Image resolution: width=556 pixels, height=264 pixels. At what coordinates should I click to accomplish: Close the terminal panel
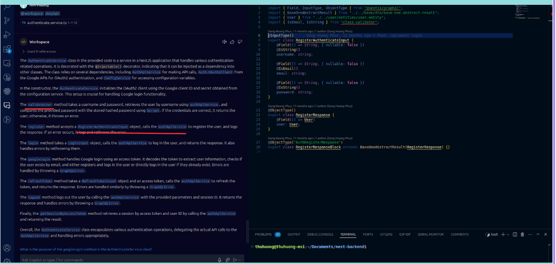546,234
